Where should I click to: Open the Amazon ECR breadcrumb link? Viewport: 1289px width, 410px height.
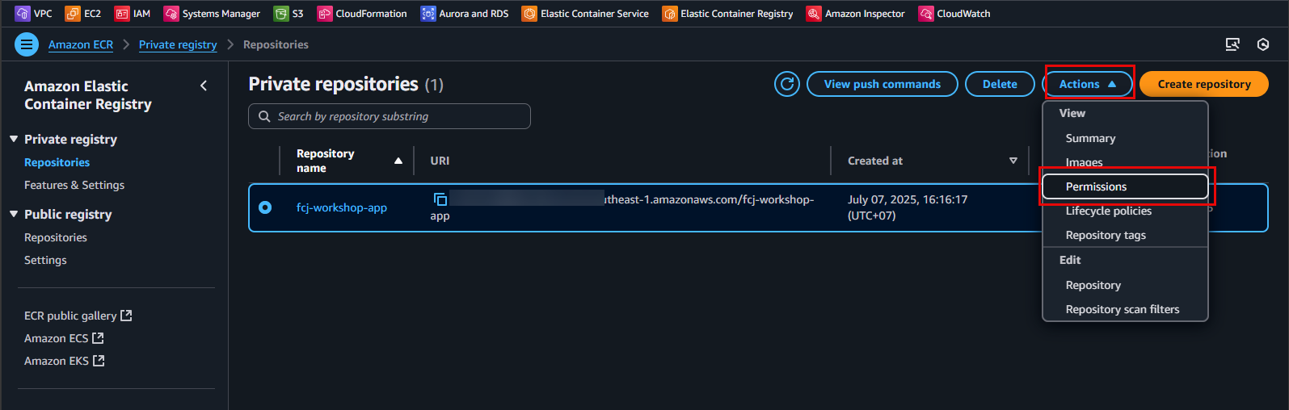point(81,44)
